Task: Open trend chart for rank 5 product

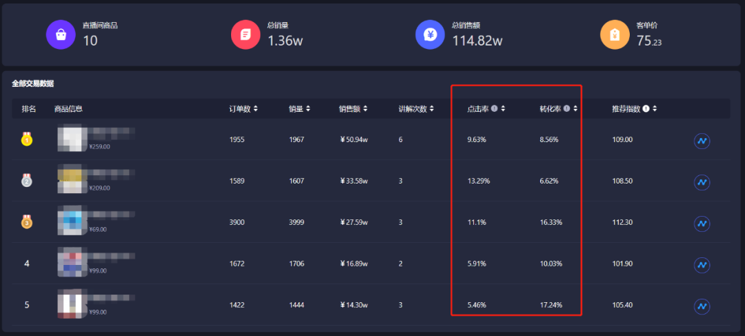Action: (x=702, y=306)
